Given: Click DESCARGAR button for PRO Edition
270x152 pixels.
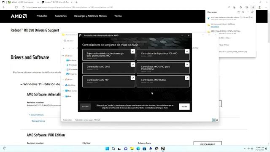Looking at the screenshot, I should (x=208, y=144).
